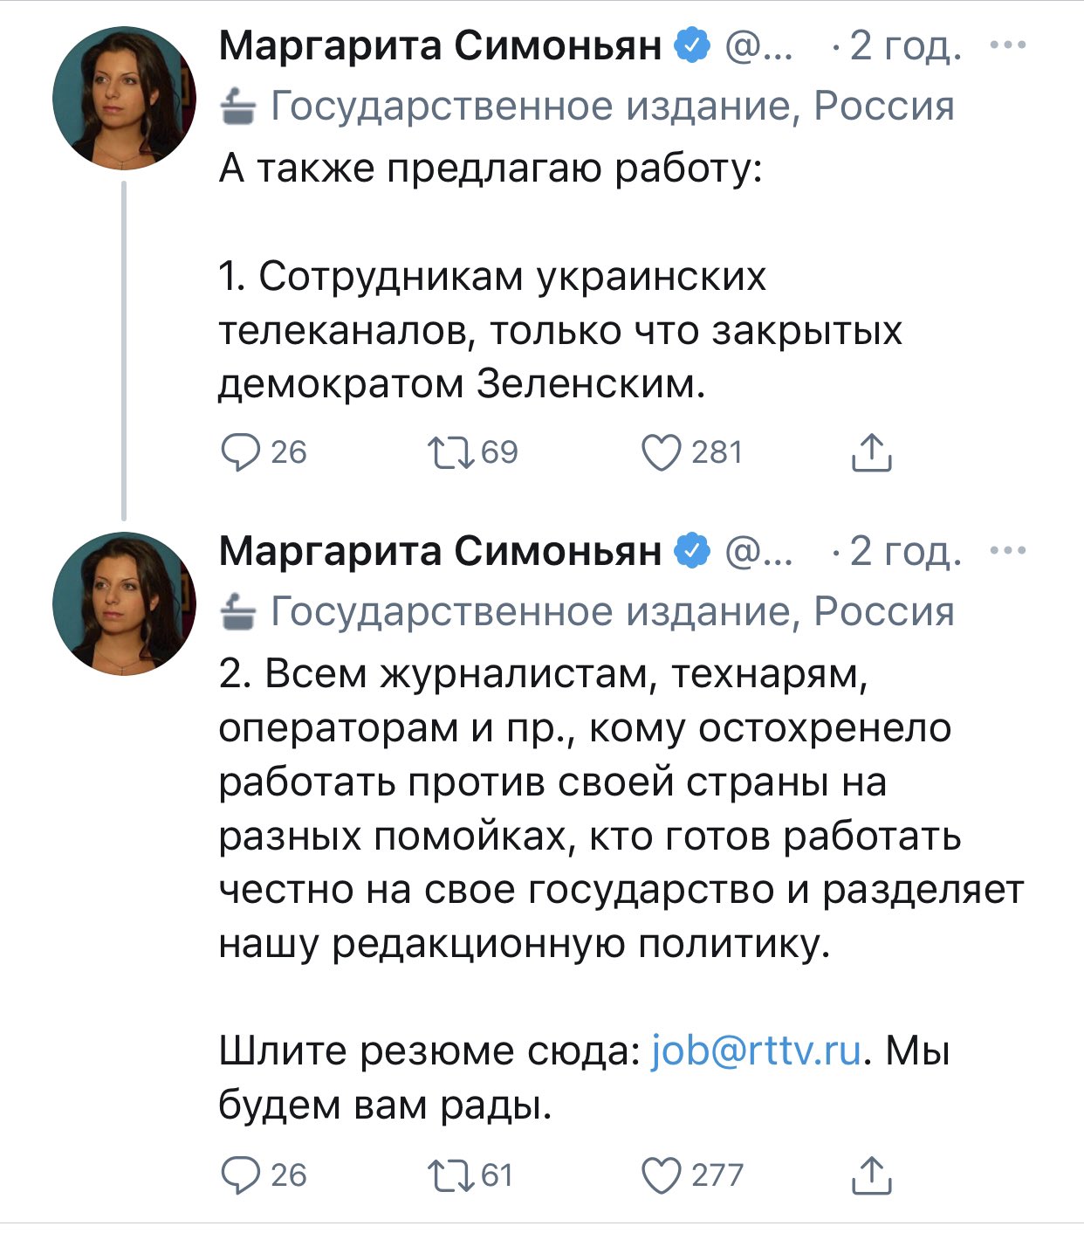Click verified badge on second tweet
The height and width of the screenshot is (1233, 1084).
(694, 551)
